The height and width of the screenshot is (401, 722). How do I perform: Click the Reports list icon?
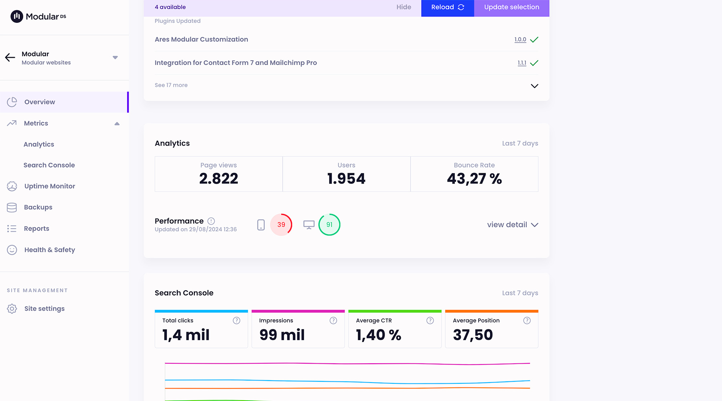(12, 229)
